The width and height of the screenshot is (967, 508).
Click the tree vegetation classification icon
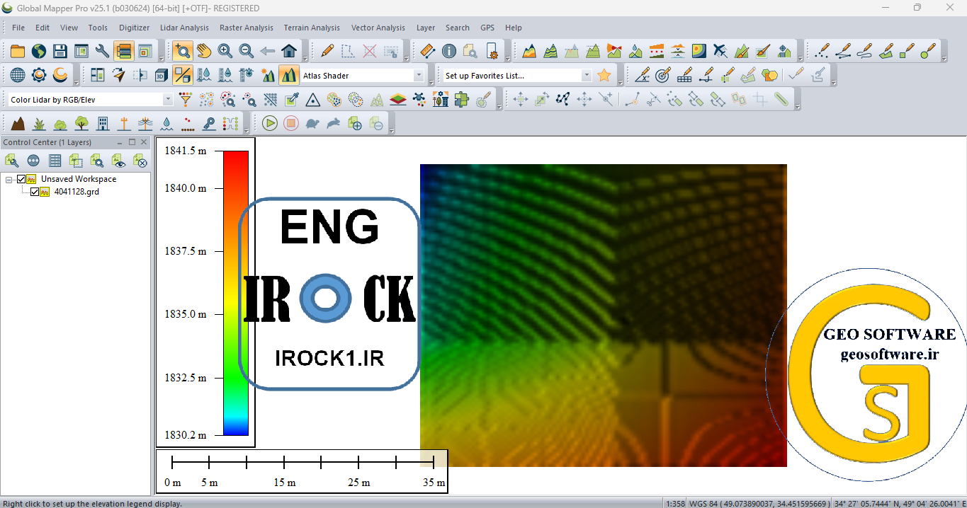(81, 123)
